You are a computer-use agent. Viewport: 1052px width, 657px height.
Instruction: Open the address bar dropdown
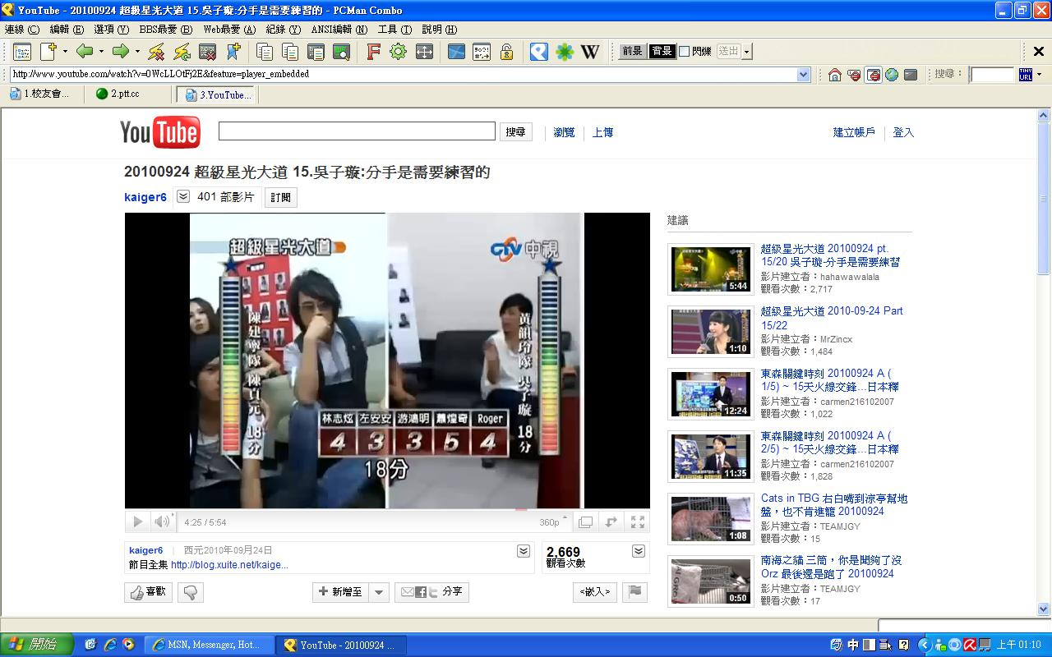[x=804, y=75]
